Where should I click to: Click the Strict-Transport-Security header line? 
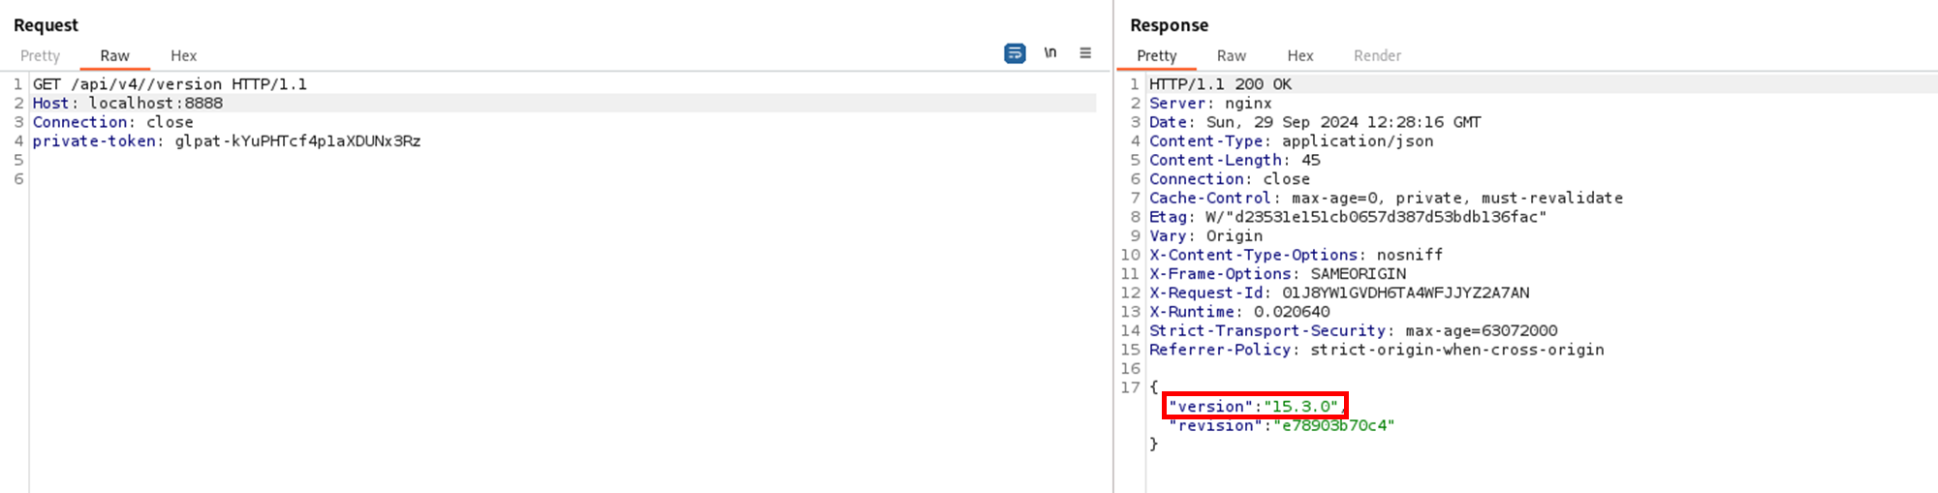1353,330
